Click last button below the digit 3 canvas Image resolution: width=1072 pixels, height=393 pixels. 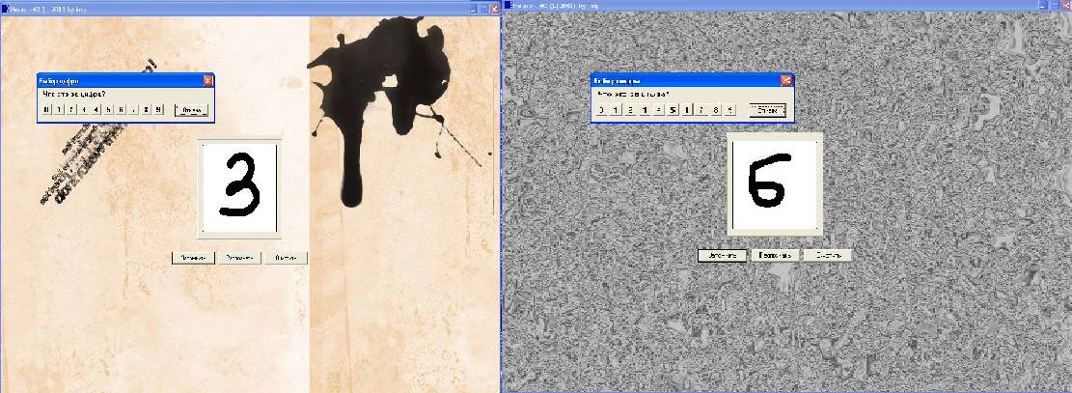(x=286, y=258)
